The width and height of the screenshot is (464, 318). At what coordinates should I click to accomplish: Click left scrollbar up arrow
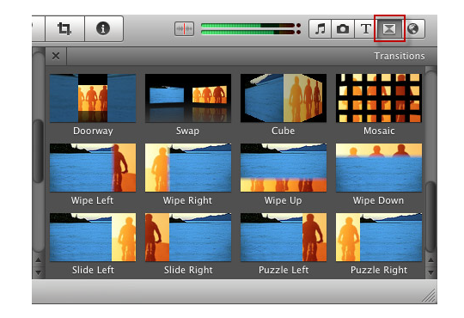pos(39,260)
